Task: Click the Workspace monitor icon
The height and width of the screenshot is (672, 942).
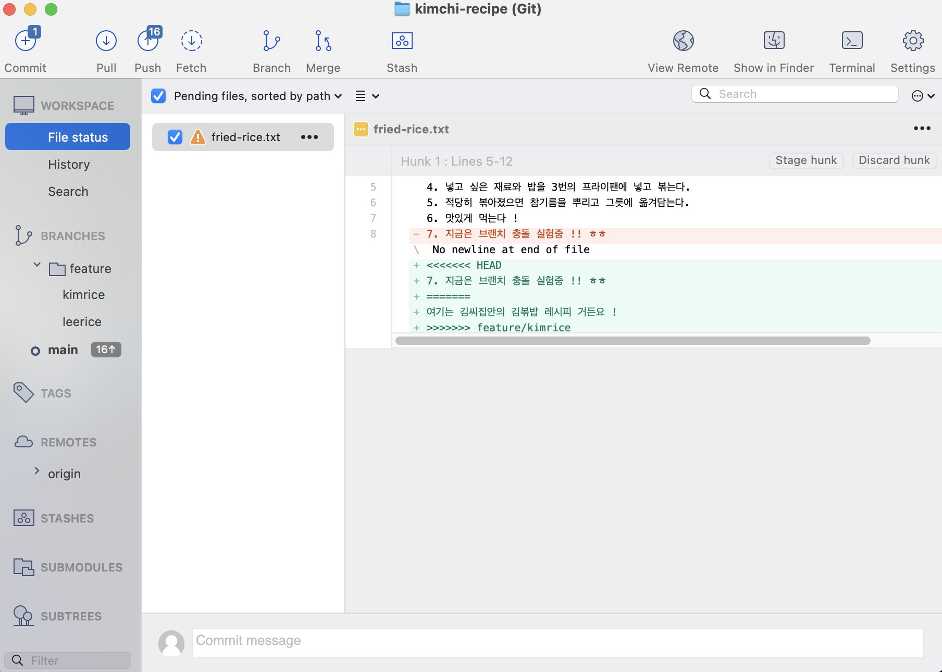Action: (24, 105)
